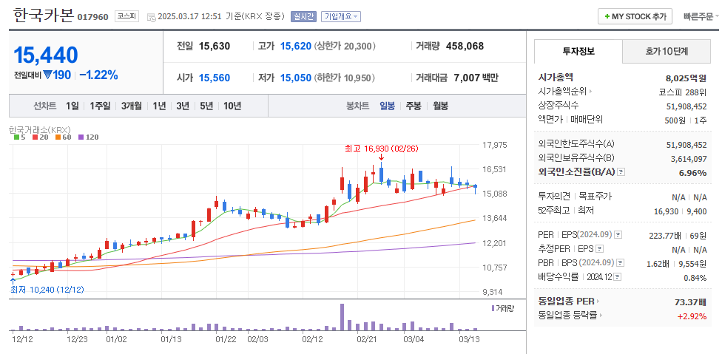Click the orange 60-day moving average swatch
Viewport: 722px width, 354px height.
(58, 137)
